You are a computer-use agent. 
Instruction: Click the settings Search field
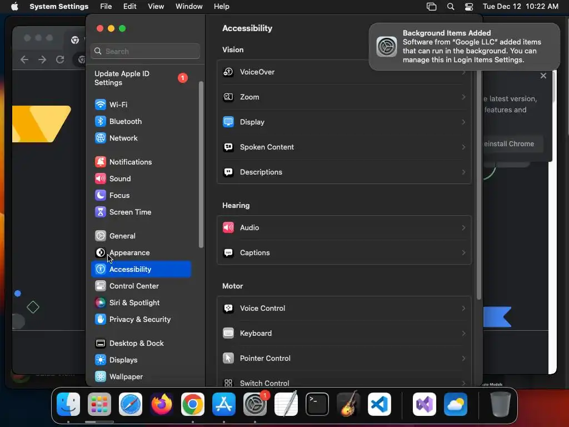pos(145,51)
